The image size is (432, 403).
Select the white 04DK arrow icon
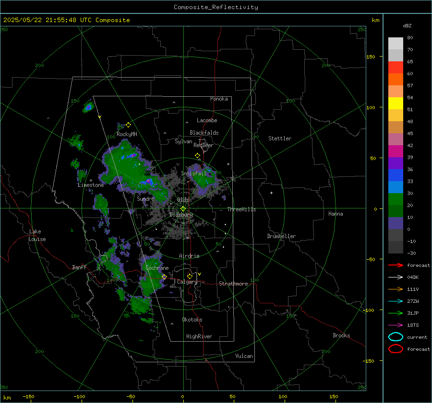click(396, 277)
